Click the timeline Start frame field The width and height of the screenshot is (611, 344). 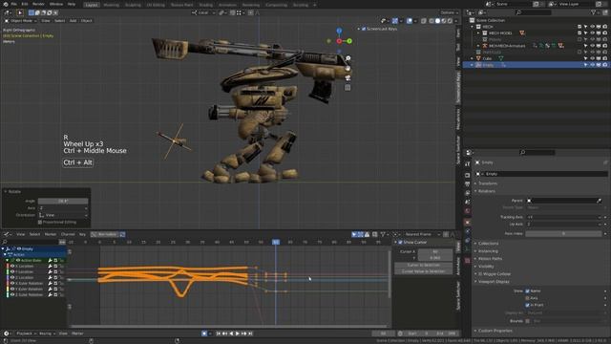coord(418,333)
